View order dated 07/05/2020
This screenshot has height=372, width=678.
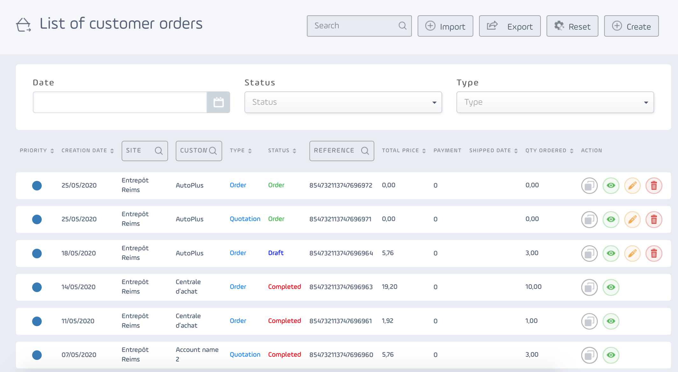pos(611,355)
